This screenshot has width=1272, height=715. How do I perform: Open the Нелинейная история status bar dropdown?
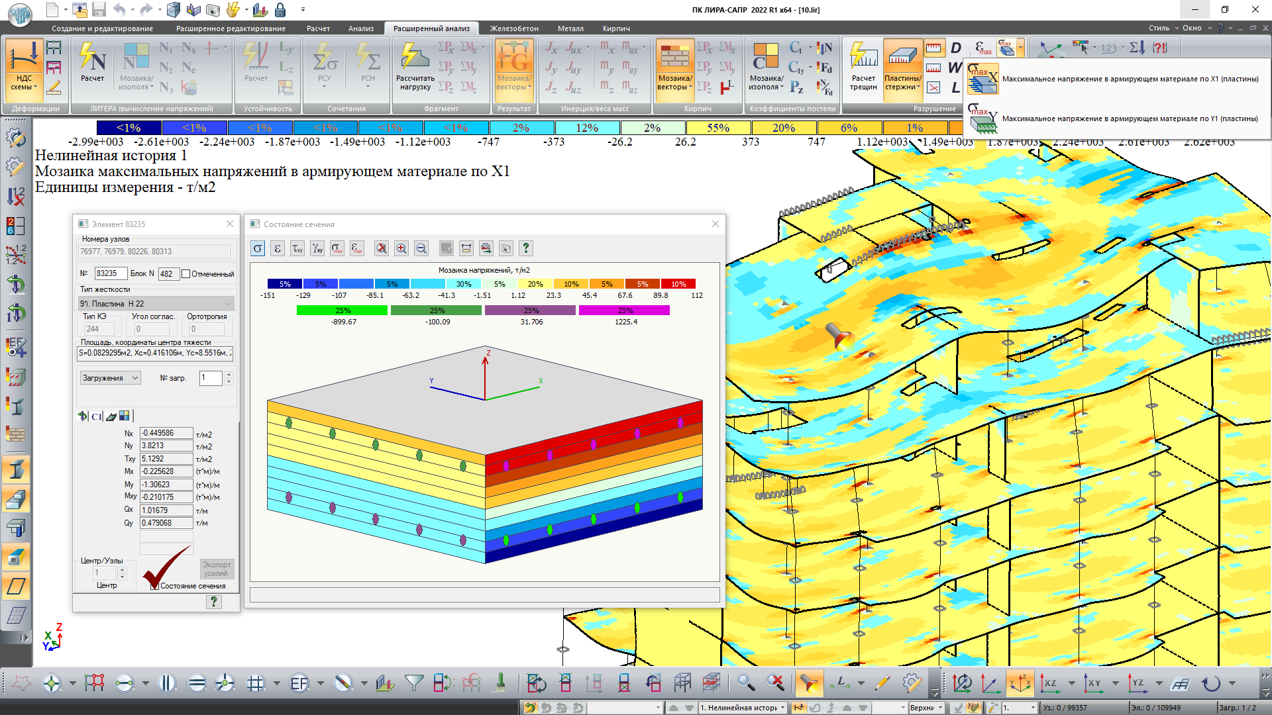pos(782,708)
